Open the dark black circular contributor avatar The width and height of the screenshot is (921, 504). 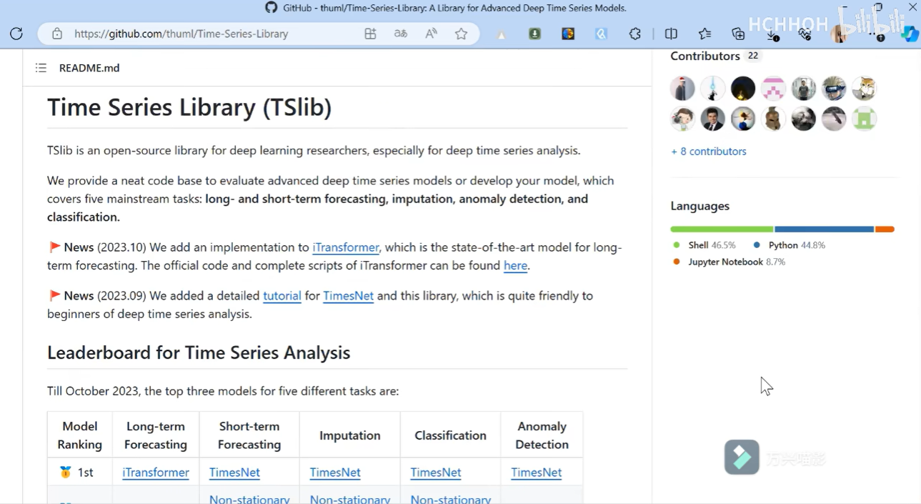[743, 89]
